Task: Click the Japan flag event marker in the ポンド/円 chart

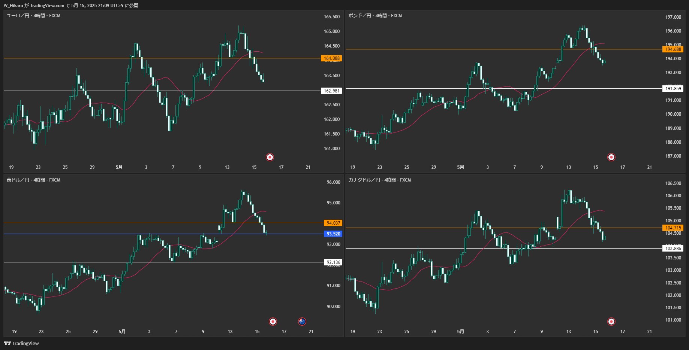Action: click(x=611, y=157)
